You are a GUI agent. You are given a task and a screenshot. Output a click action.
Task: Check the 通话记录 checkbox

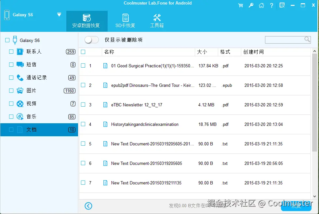point(11,78)
